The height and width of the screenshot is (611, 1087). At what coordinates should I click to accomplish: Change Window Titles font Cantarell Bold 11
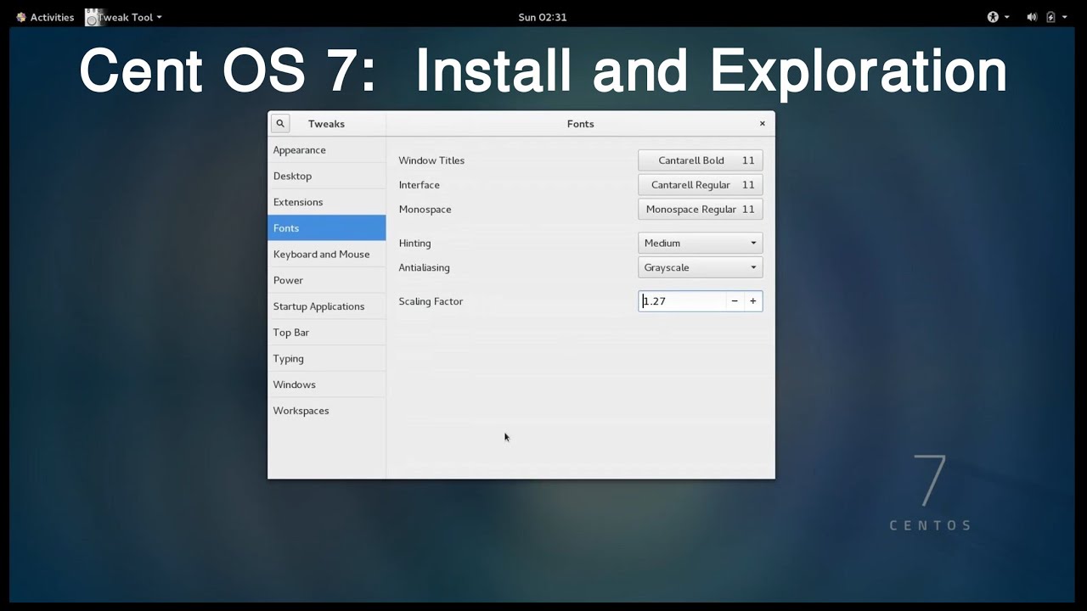point(701,160)
